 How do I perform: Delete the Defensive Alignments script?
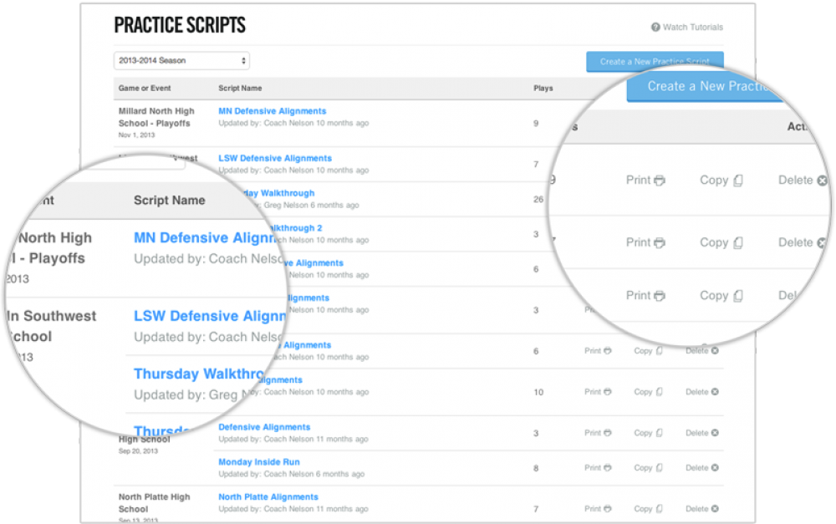701,432
